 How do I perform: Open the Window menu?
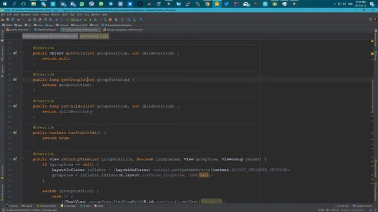click(96, 15)
